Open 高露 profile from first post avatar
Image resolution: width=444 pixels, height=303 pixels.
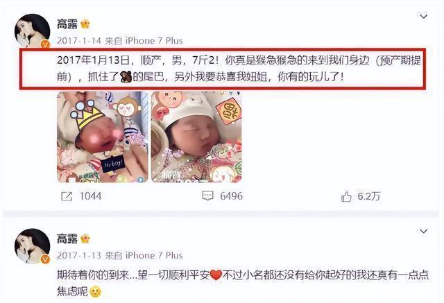[x=32, y=31]
